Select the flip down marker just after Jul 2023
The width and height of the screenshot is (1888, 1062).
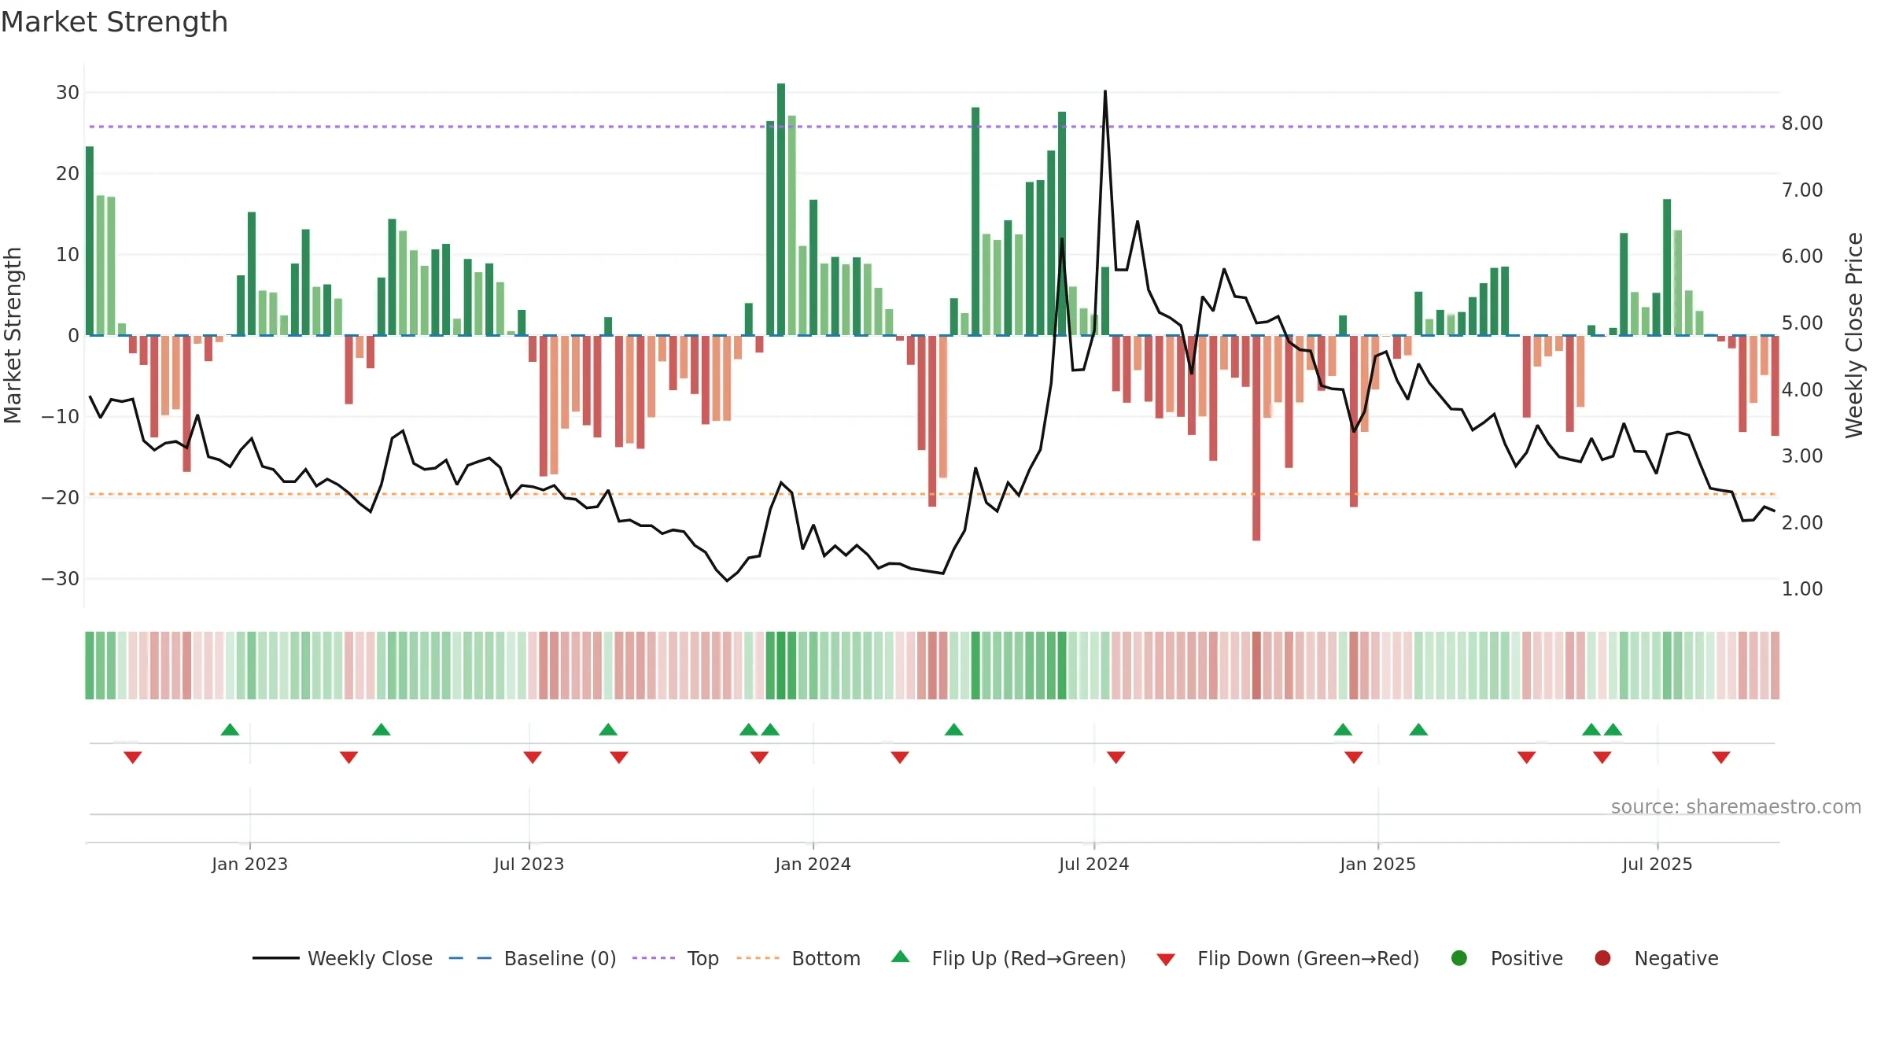(x=533, y=757)
